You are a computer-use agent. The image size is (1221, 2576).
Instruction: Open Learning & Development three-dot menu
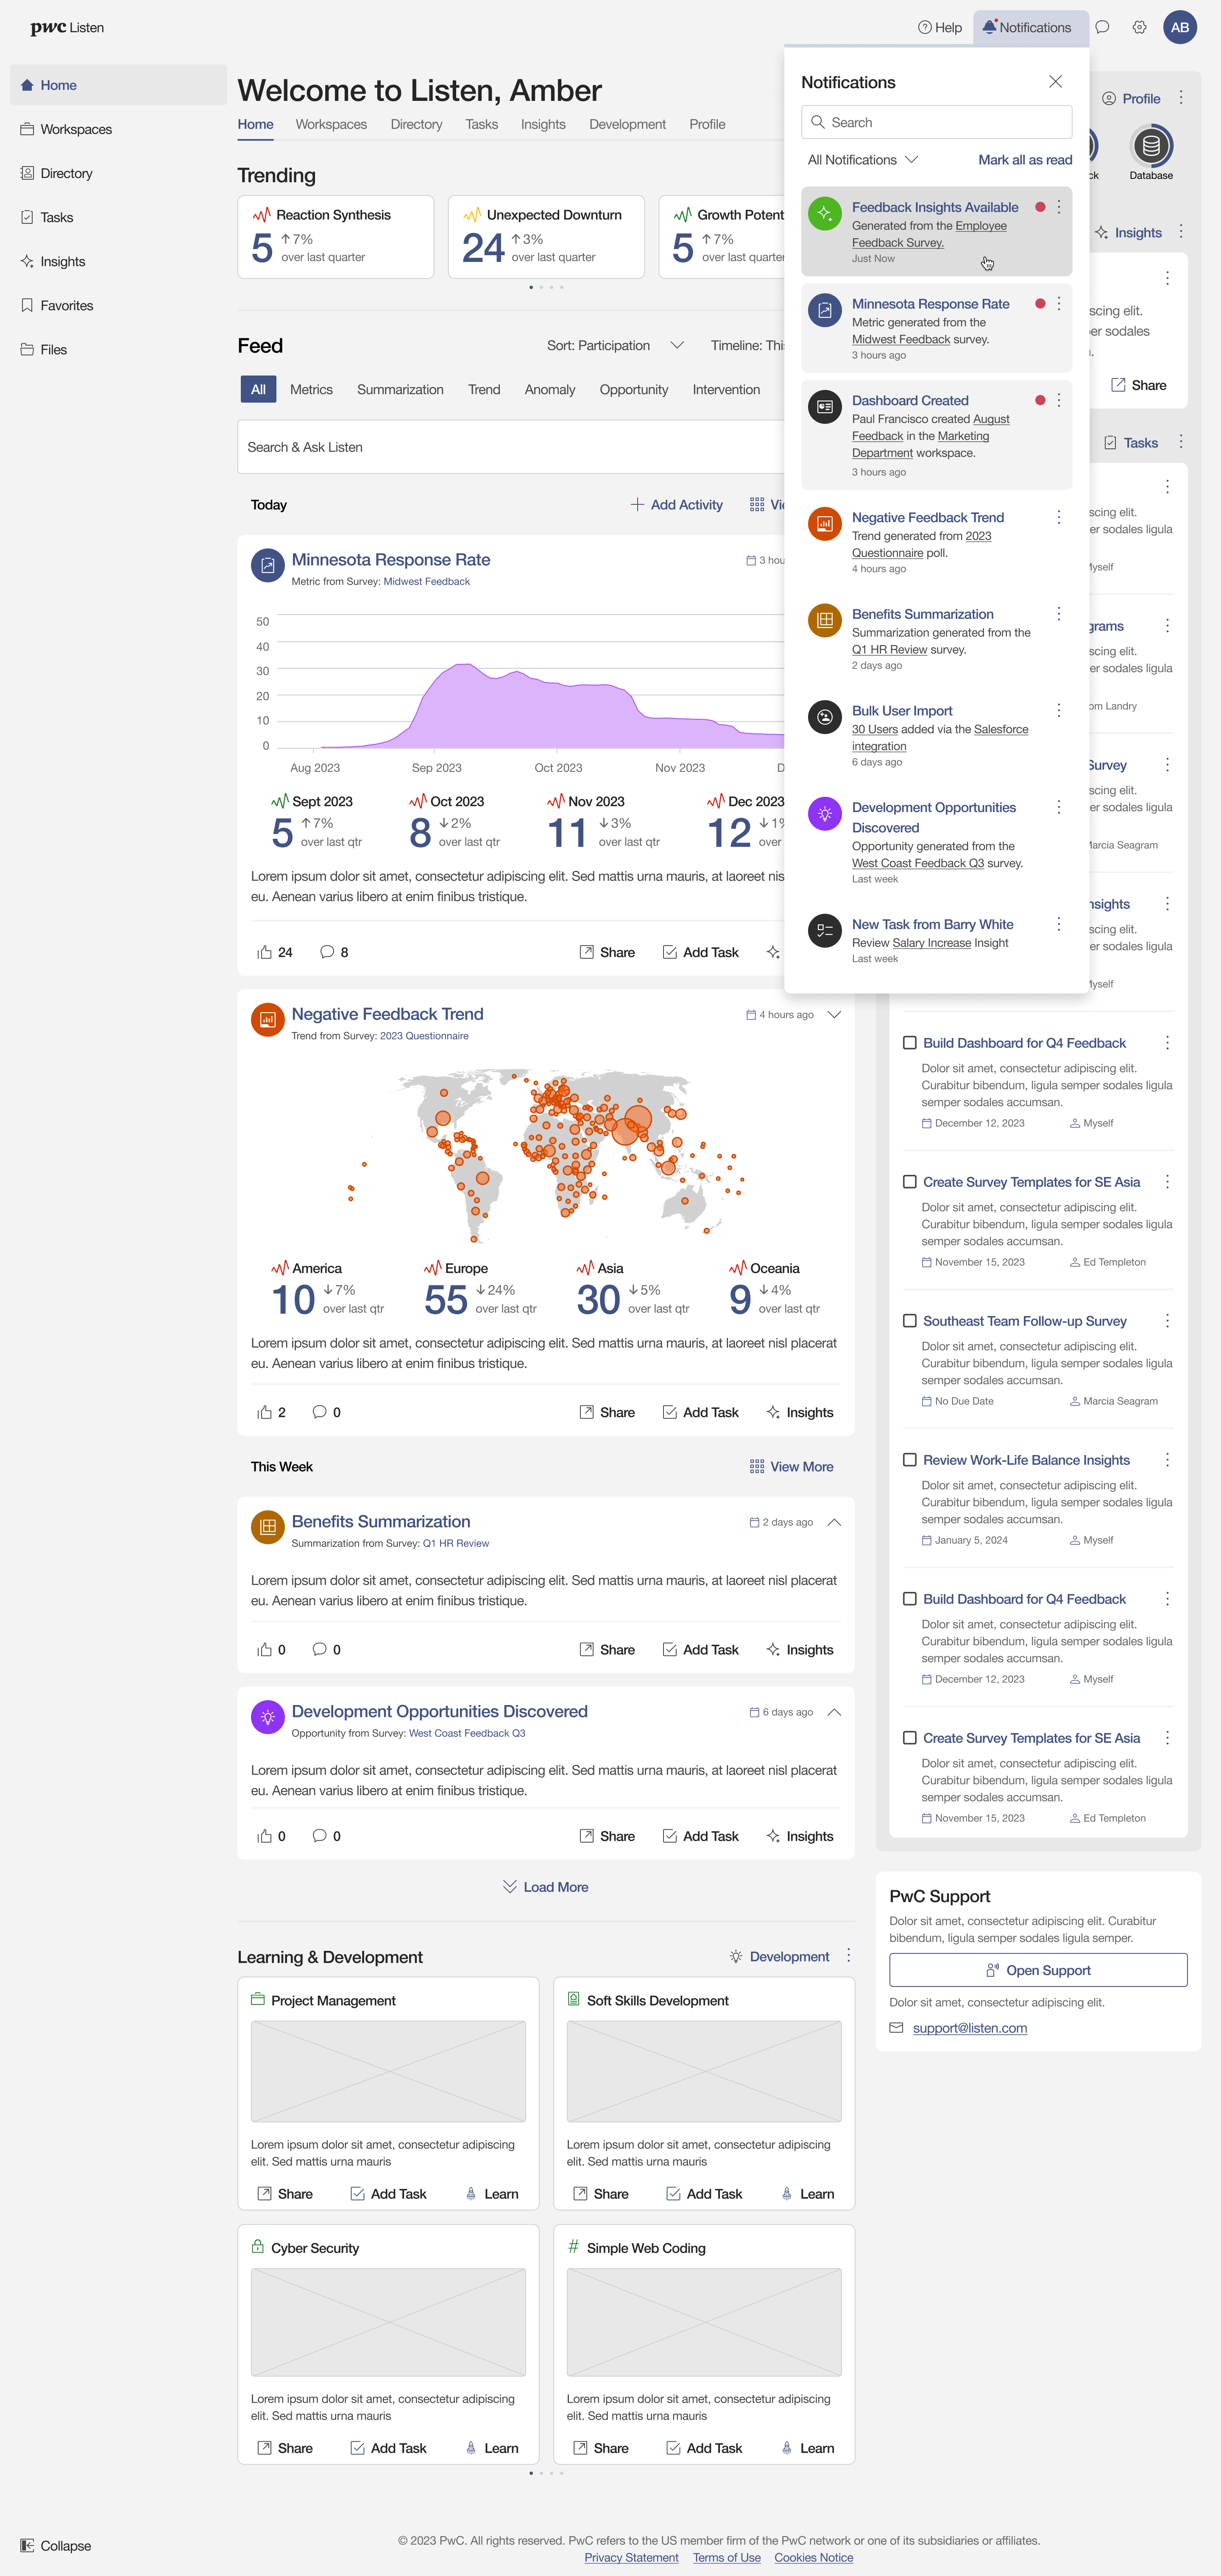click(849, 1955)
